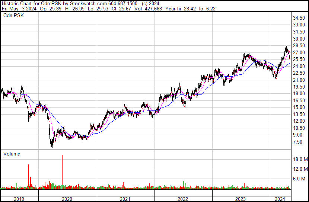Screen dimensions: 309x202
Task: Click the 18.0 M volume axis label
Action: (x=300, y=159)
